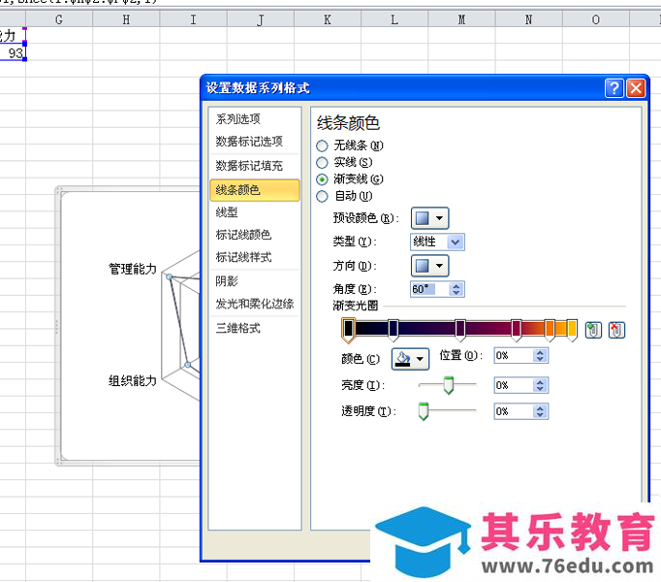
Task: Click the 位置 percentage field
Action: [x=513, y=356]
